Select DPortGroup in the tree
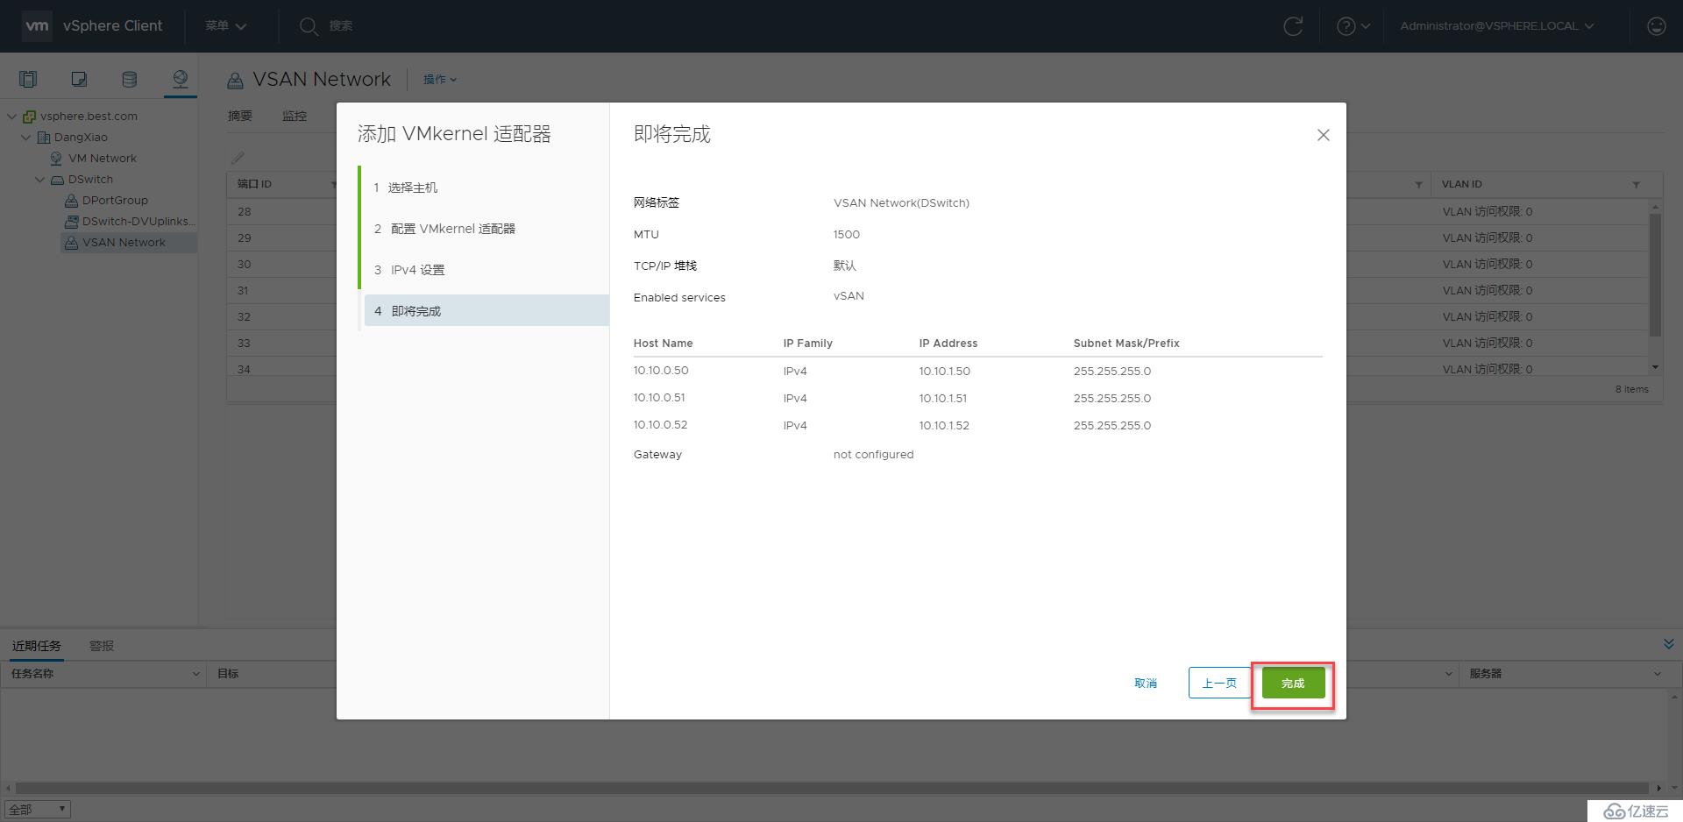 tap(115, 201)
